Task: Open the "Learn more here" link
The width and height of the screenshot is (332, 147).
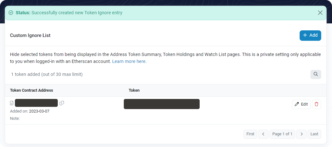Action: (x=129, y=61)
